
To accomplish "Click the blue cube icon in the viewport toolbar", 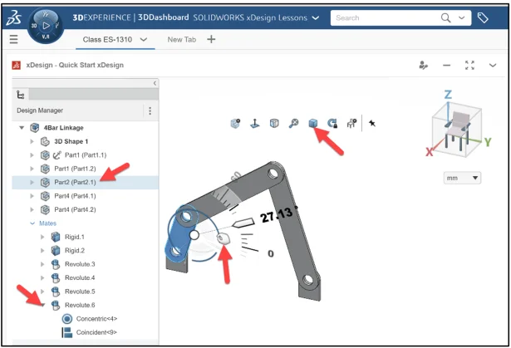I will pos(313,123).
